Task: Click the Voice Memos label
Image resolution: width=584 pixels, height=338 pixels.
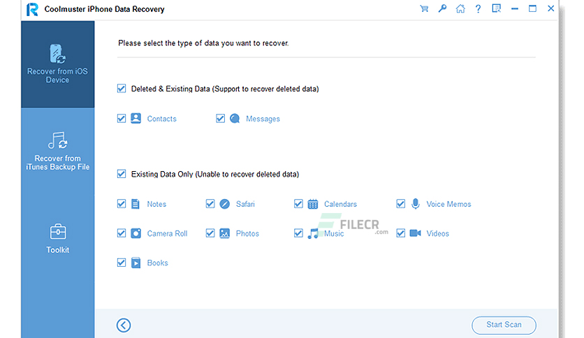Action: 448,204
